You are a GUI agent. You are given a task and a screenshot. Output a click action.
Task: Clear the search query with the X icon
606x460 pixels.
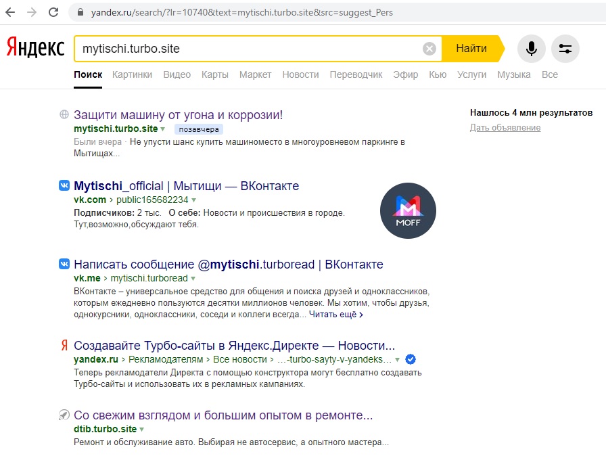[429, 49]
